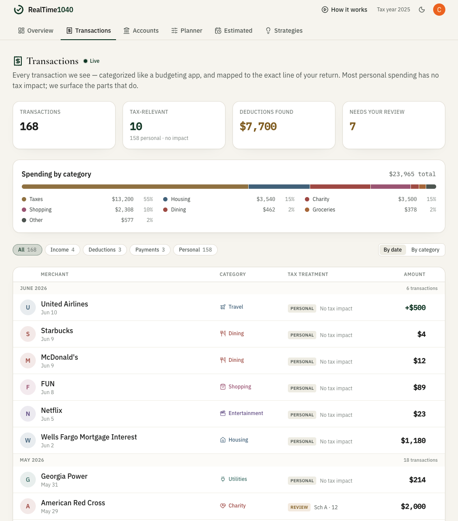The image size is (458, 521).
Task: Filter by Personal 158 chip
Action: (x=195, y=250)
